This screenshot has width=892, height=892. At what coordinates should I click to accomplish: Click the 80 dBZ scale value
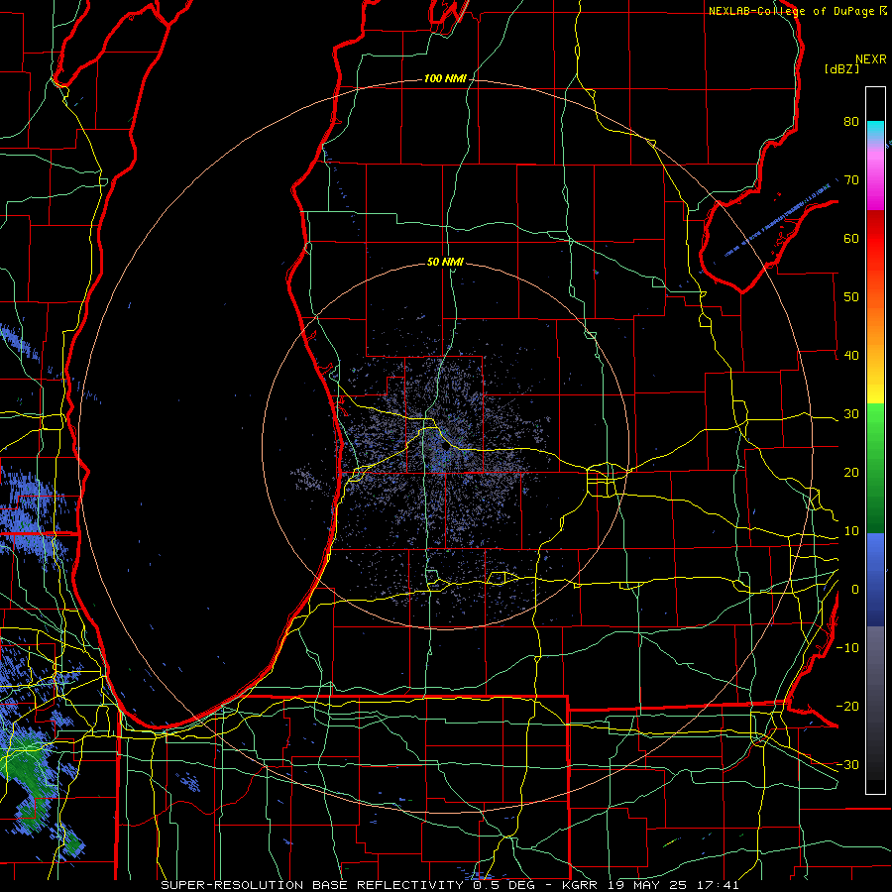(x=851, y=122)
